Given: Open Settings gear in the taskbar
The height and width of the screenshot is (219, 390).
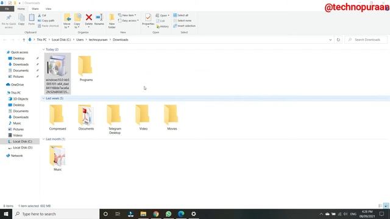Looking at the screenshot, I should point(194,214).
